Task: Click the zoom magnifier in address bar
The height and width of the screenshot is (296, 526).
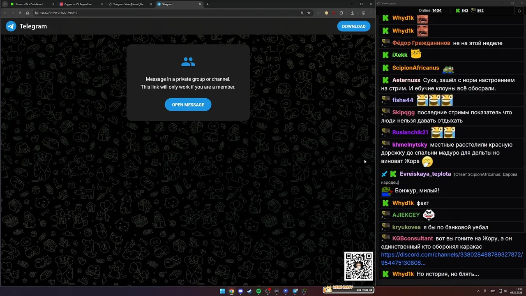Action: 302,13
